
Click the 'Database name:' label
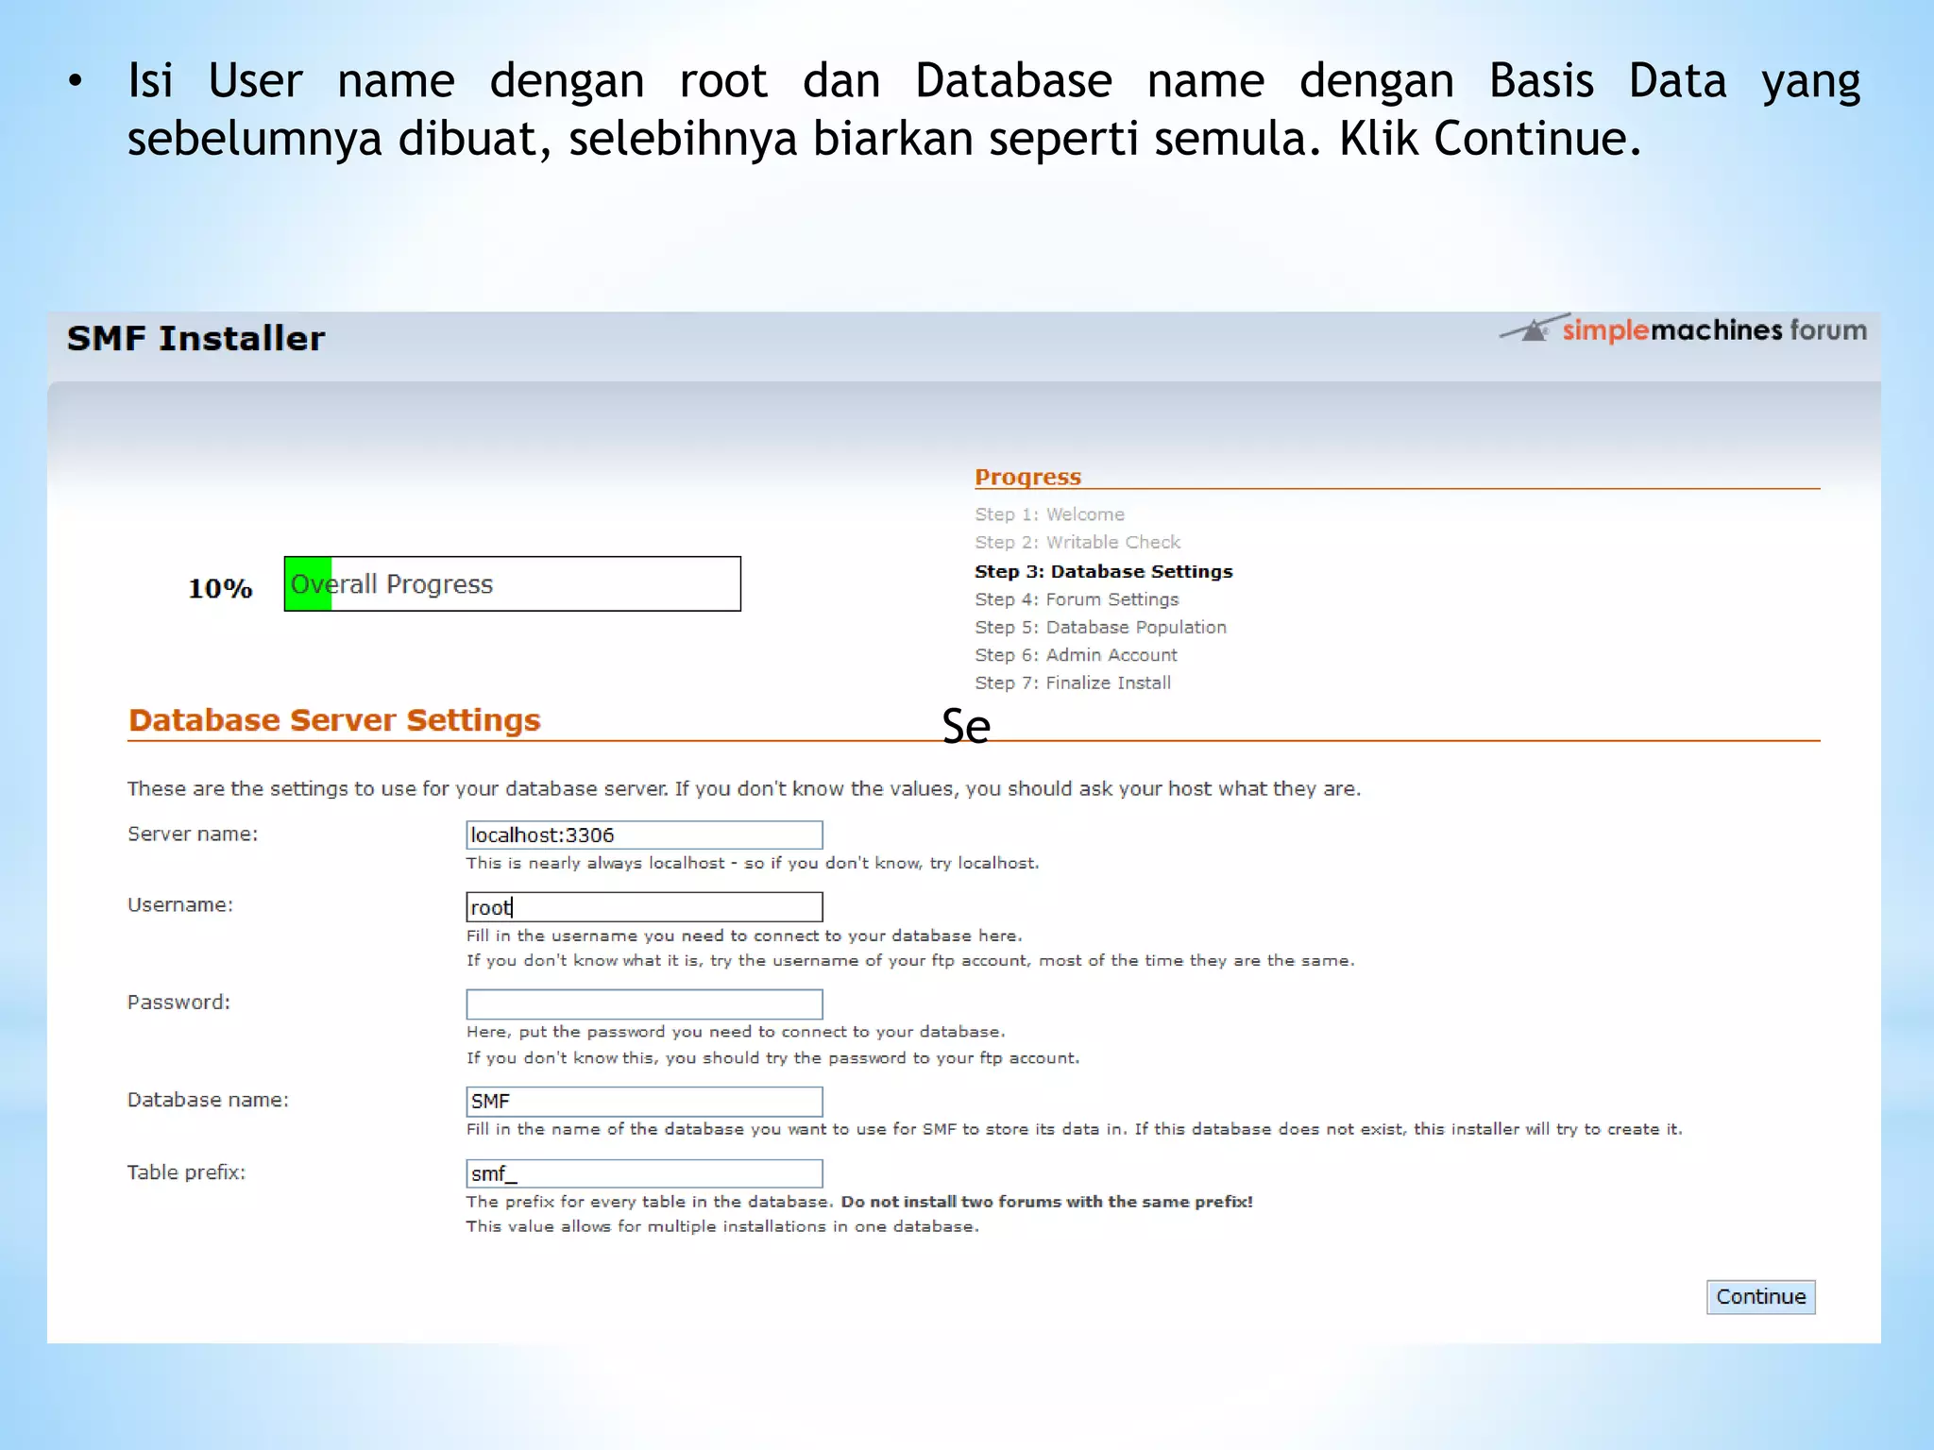coord(208,1100)
